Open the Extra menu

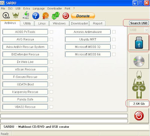[27, 9]
